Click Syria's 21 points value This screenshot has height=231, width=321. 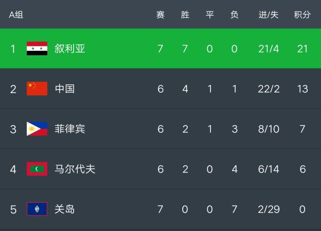[302, 49]
